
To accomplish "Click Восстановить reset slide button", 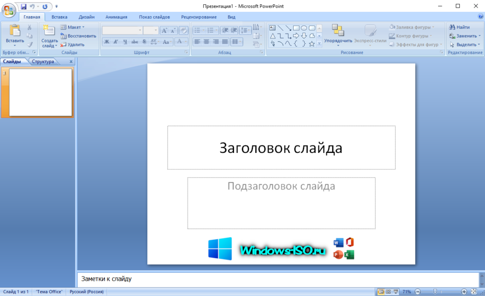I will click(x=79, y=36).
